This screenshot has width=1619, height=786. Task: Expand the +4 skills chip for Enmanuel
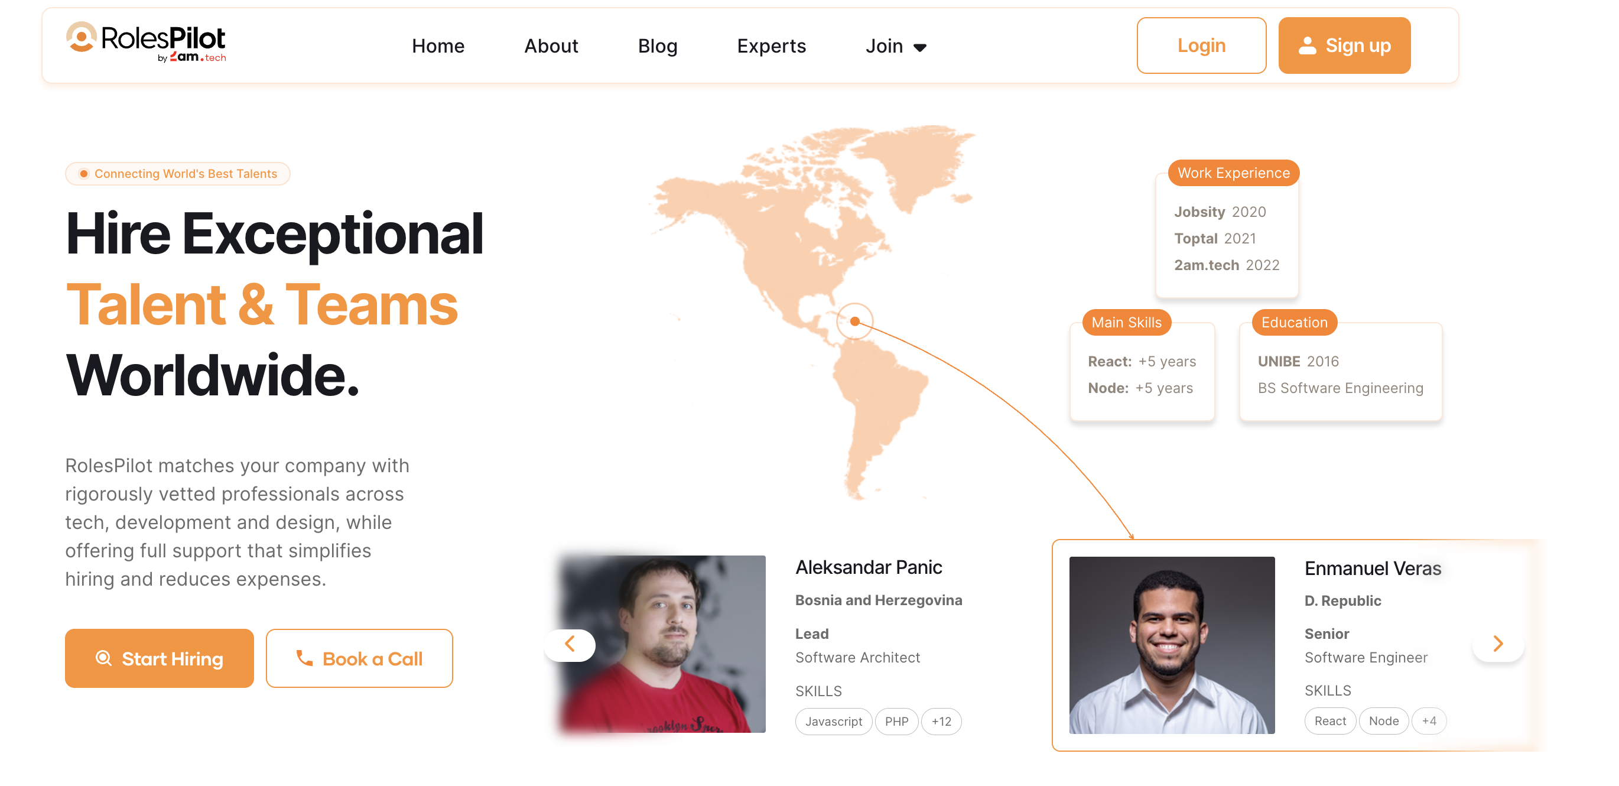click(x=1429, y=720)
